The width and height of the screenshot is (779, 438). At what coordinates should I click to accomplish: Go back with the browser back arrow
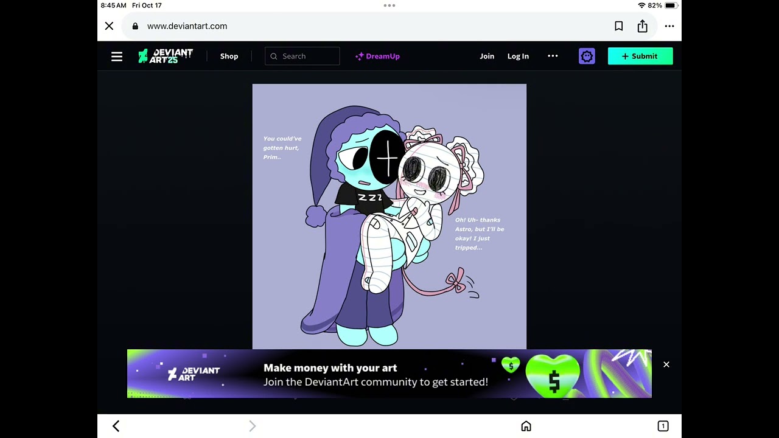click(x=116, y=426)
